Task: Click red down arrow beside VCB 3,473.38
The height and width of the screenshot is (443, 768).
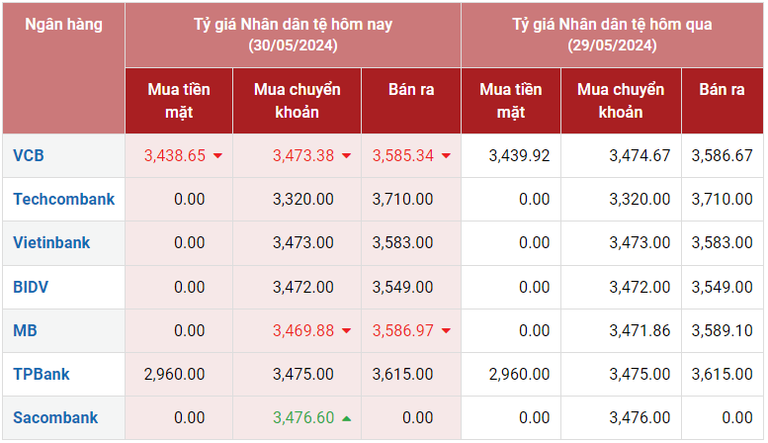Action: [347, 156]
